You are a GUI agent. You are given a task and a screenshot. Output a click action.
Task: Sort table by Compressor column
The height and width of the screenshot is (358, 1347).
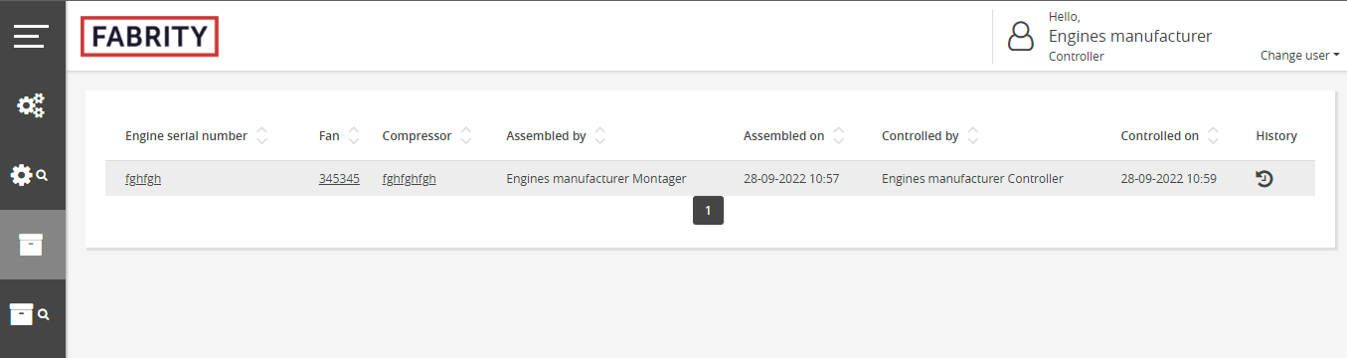click(465, 136)
